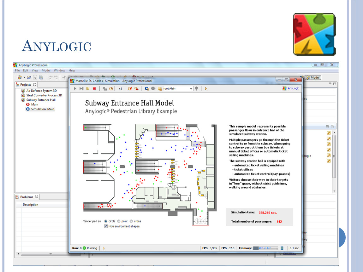Click the grey snapshot icon in simulation toolbar
Image resolution: width=363 pixels, height=272 pixels.
153,88
